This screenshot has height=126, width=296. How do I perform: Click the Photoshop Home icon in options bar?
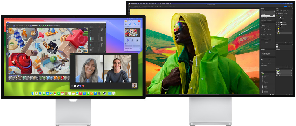pos(130,6)
